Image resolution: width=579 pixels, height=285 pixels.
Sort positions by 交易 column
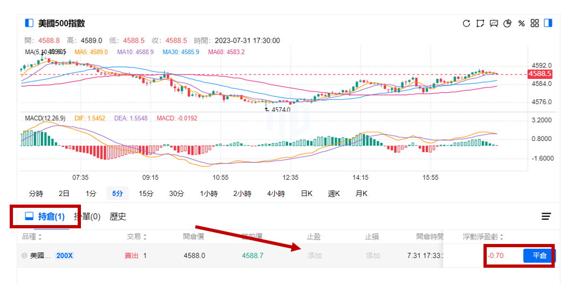(x=137, y=236)
